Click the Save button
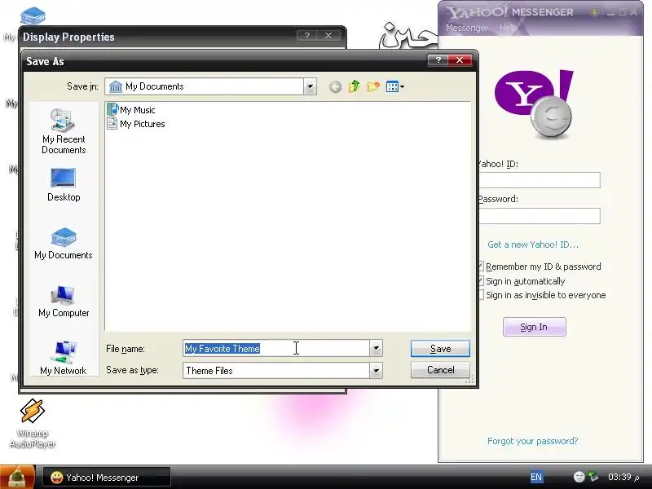The width and height of the screenshot is (652, 489). [440, 349]
